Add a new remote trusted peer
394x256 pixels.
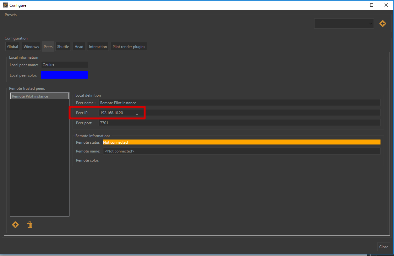point(15,225)
